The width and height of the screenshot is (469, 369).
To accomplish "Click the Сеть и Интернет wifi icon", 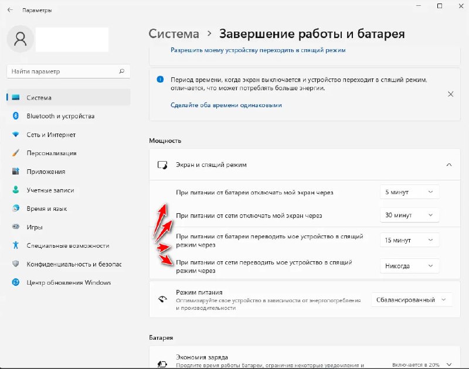I will pyautogui.click(x=16, y=135).
